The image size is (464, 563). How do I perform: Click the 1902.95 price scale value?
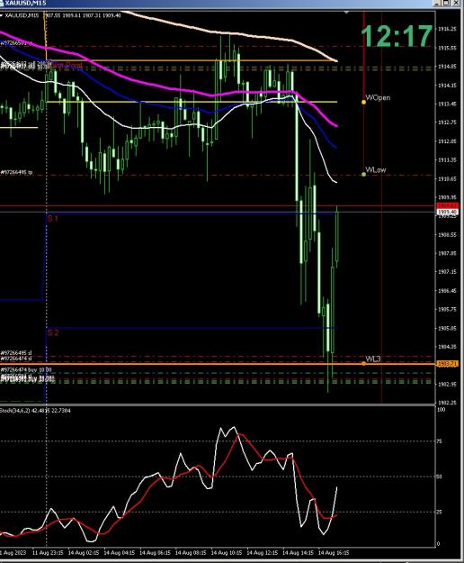pyautogui.click(x=447, y=384)
